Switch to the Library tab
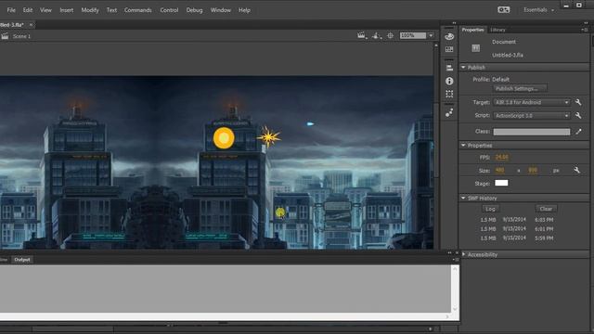The width and height of the screenshot is (594, 334). tap(497, 30)
